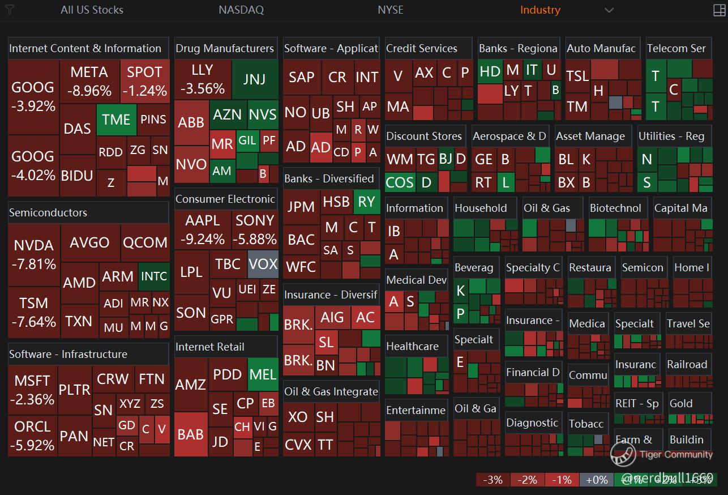728x495 pixels.
Task: Open the QCOM stock tile
Action: pyautogui.click(x=145, y=243)
